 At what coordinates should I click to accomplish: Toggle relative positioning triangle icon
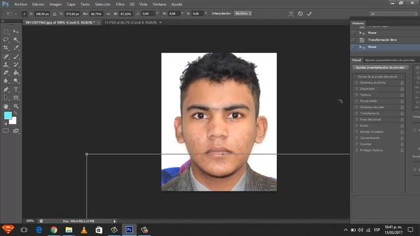click(x=54, y=14)
